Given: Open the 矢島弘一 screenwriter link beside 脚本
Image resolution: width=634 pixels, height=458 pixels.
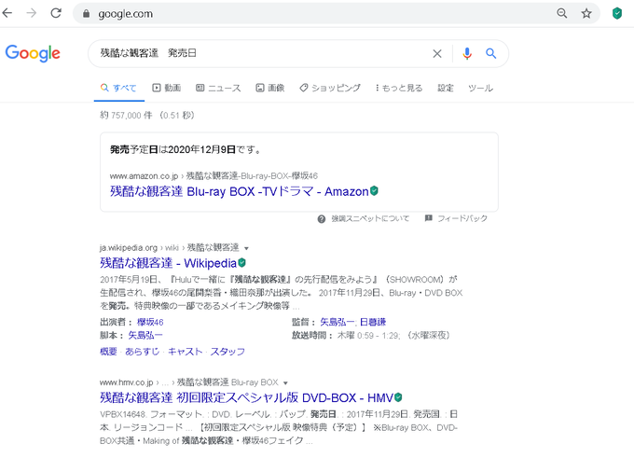Looking at the screenshot, I should (x=145, y=336).
